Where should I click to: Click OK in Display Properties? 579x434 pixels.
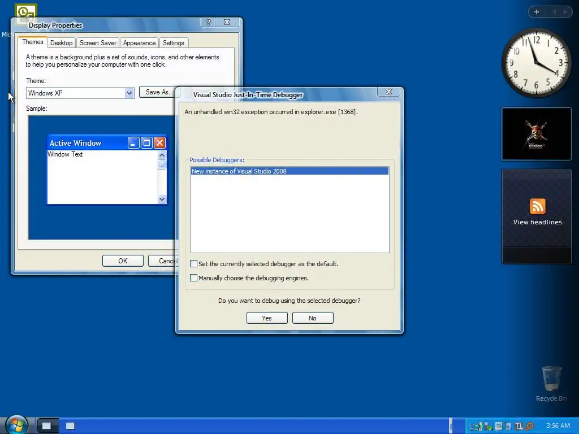pyautogui.click(x=123, y=261)
